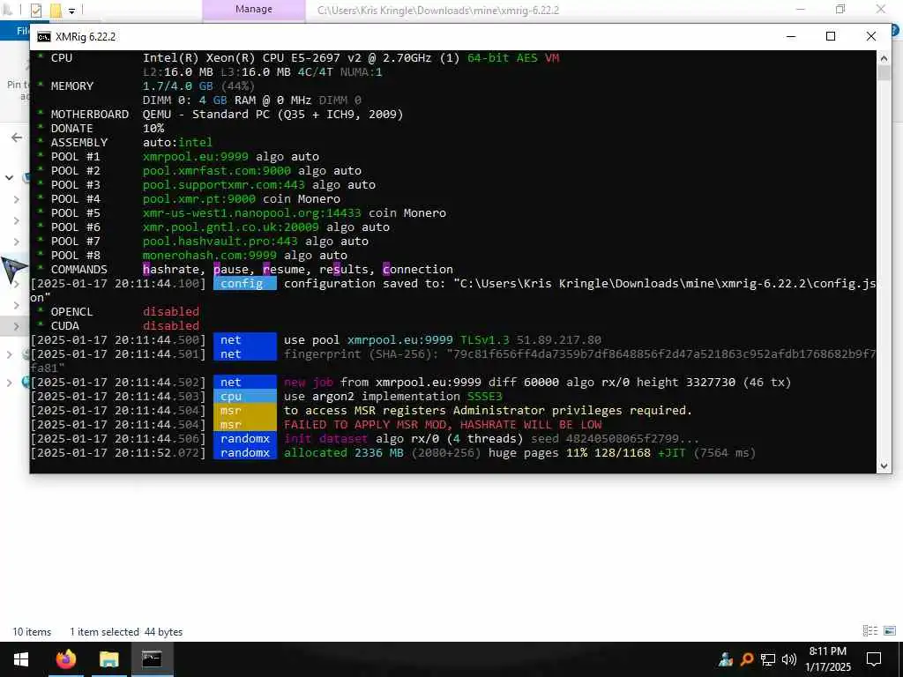The width and height of the screenshot is (903, 677).
Task: Minimize the XMRig 6.22.2 window
Action: coord(791,36)
